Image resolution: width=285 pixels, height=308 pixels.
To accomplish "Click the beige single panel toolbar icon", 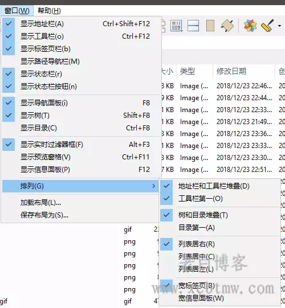I will tap(210, 26).
